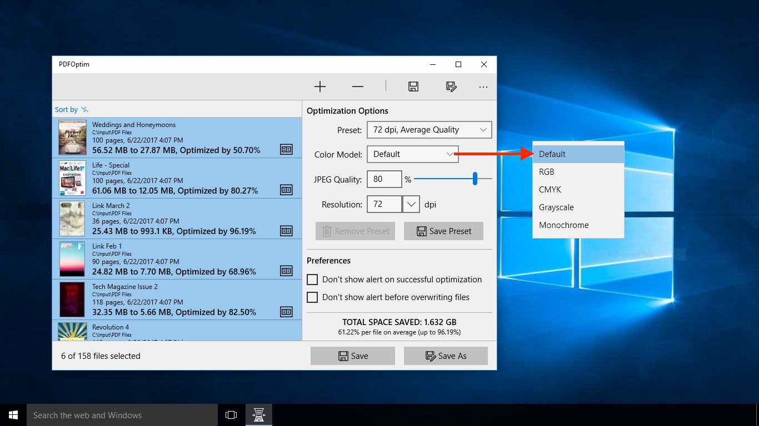
Task: Enable don't show alert on successful optimization
Action: [312, 280]
